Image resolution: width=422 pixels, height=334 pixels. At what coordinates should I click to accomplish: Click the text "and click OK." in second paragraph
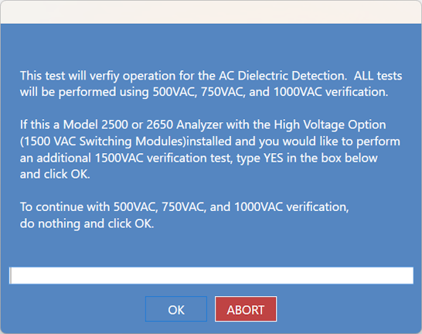[55, 174]
